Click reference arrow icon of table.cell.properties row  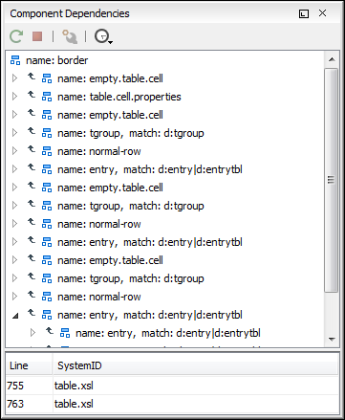click(32, 95)
